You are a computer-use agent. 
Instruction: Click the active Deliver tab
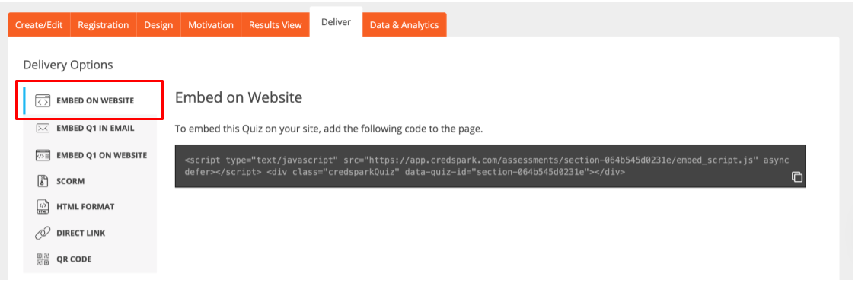coord(336,22)
